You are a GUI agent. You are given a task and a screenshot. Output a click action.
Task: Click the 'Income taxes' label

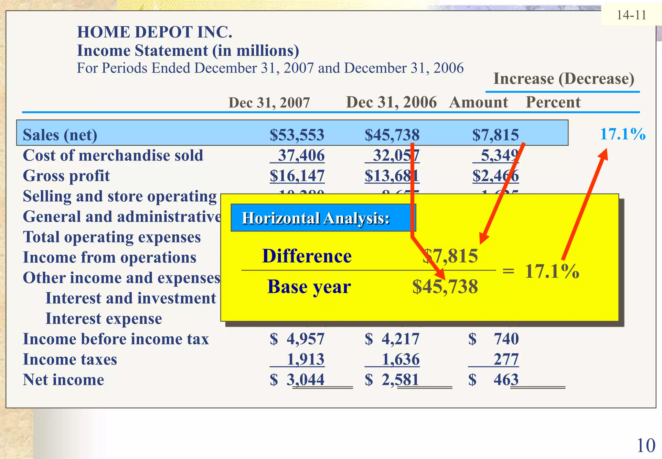[70, 359]
